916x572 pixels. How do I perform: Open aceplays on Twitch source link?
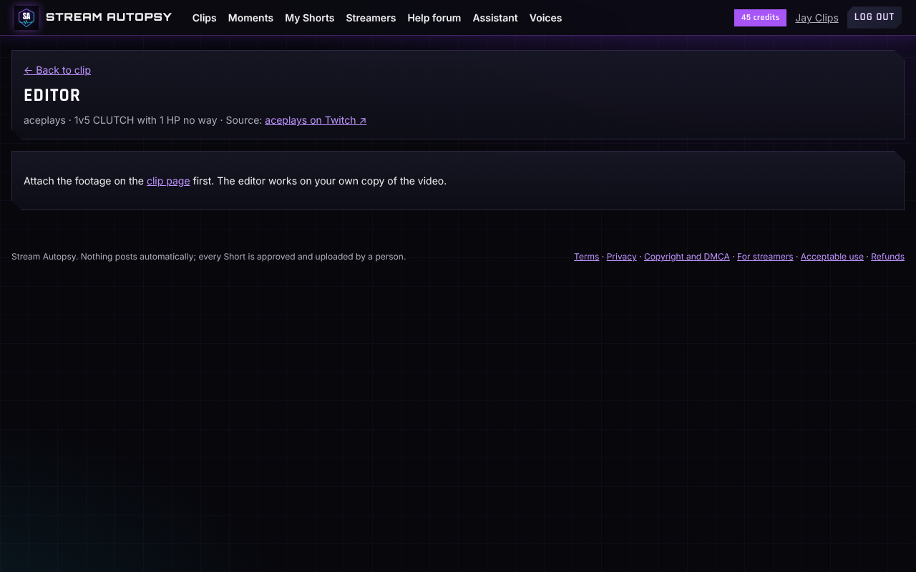point(316,120)
